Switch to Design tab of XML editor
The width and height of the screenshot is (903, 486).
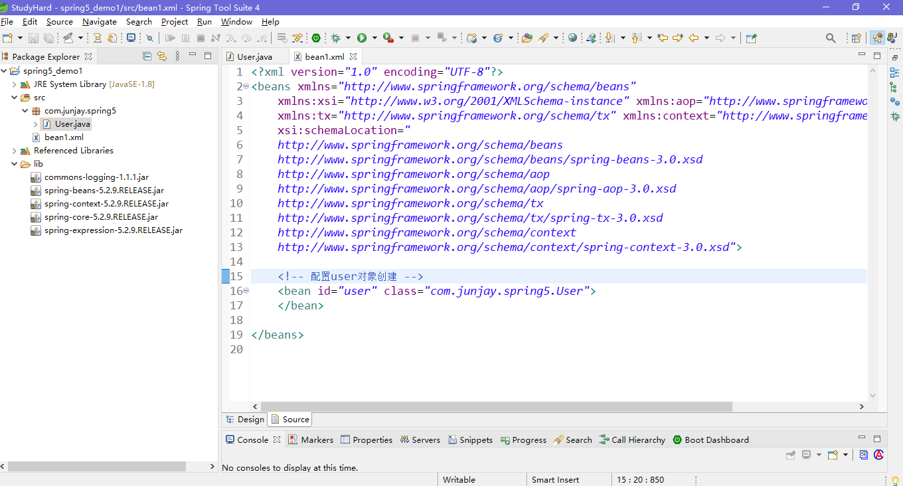tap(245, 419)
